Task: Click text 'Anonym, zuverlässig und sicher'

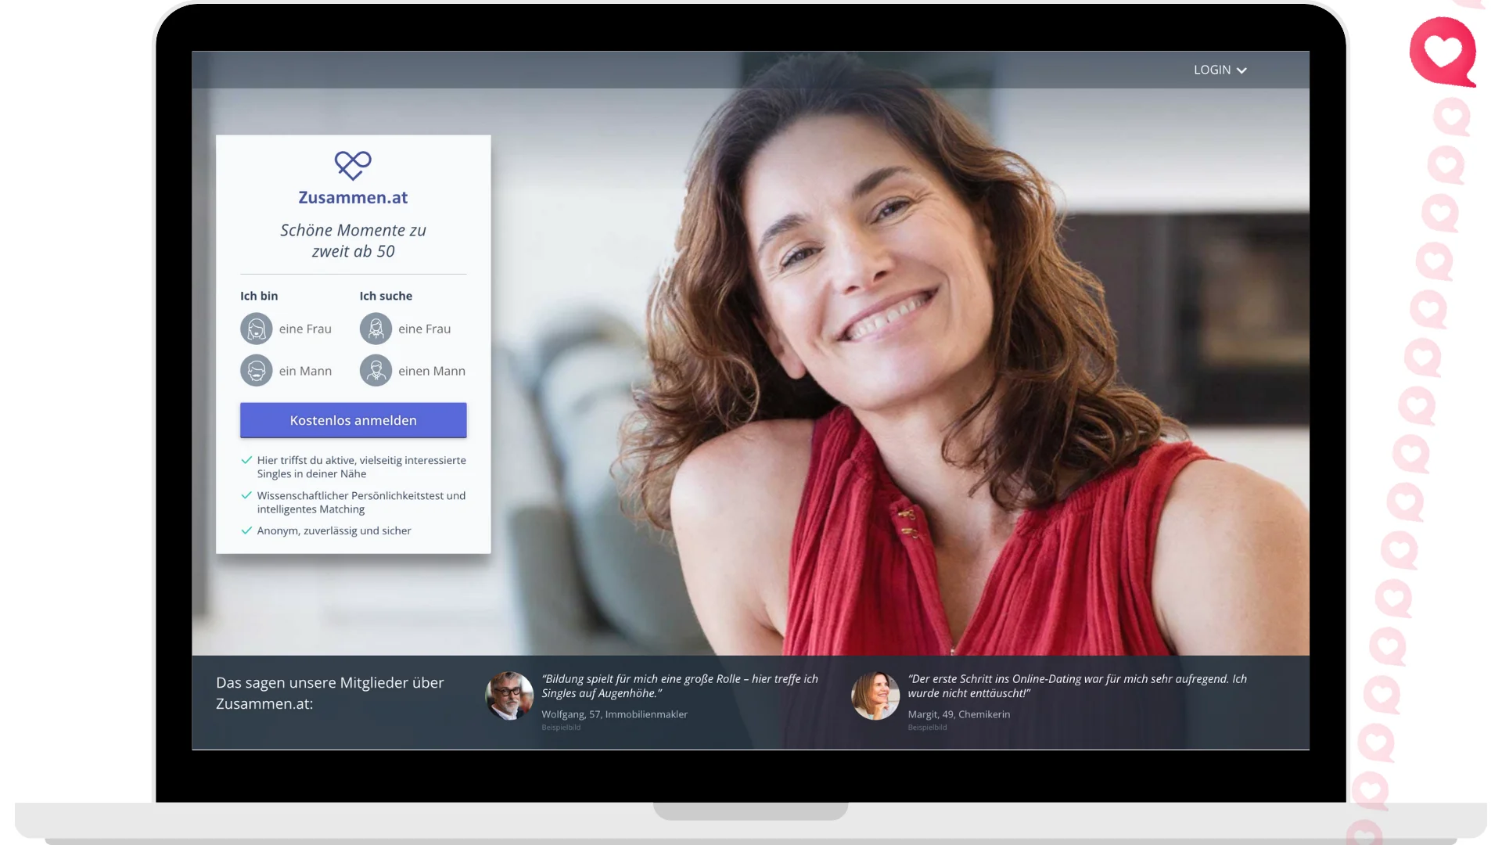Action: (x=334, y=530)
